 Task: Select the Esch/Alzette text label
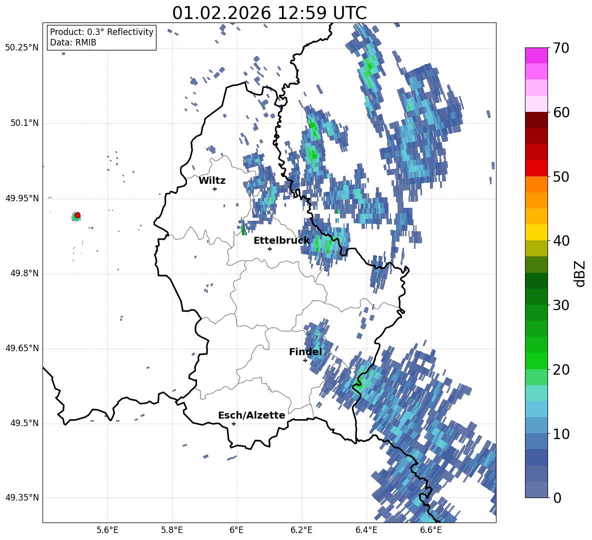(x=251, y=415)
